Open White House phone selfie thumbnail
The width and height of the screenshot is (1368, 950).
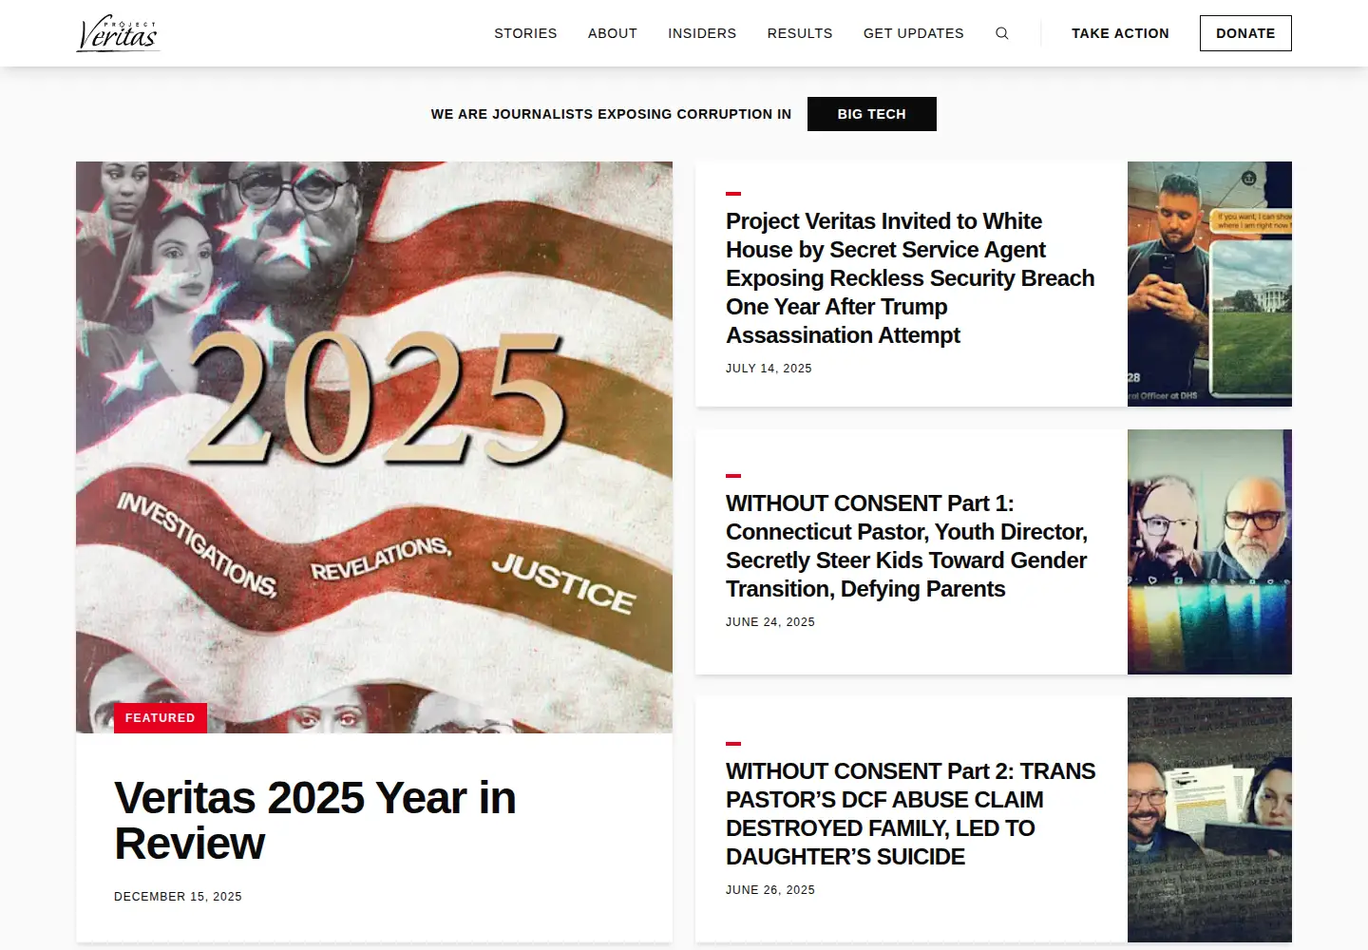pos(1209,284)
